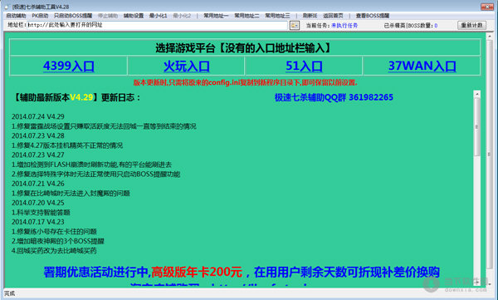Select the PK启动 menu item

(x=40, y=16)
